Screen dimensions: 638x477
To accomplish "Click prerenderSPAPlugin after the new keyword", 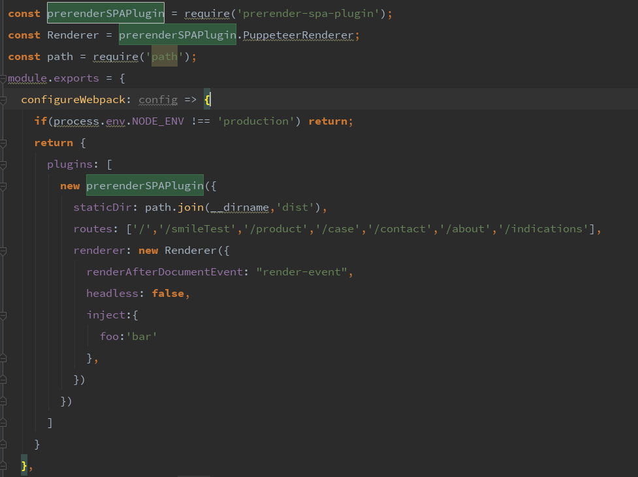I will click(145, 186).
